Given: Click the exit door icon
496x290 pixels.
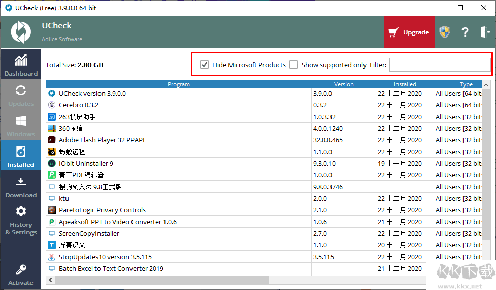Looking at the screenshot, I should click(484, 32).
